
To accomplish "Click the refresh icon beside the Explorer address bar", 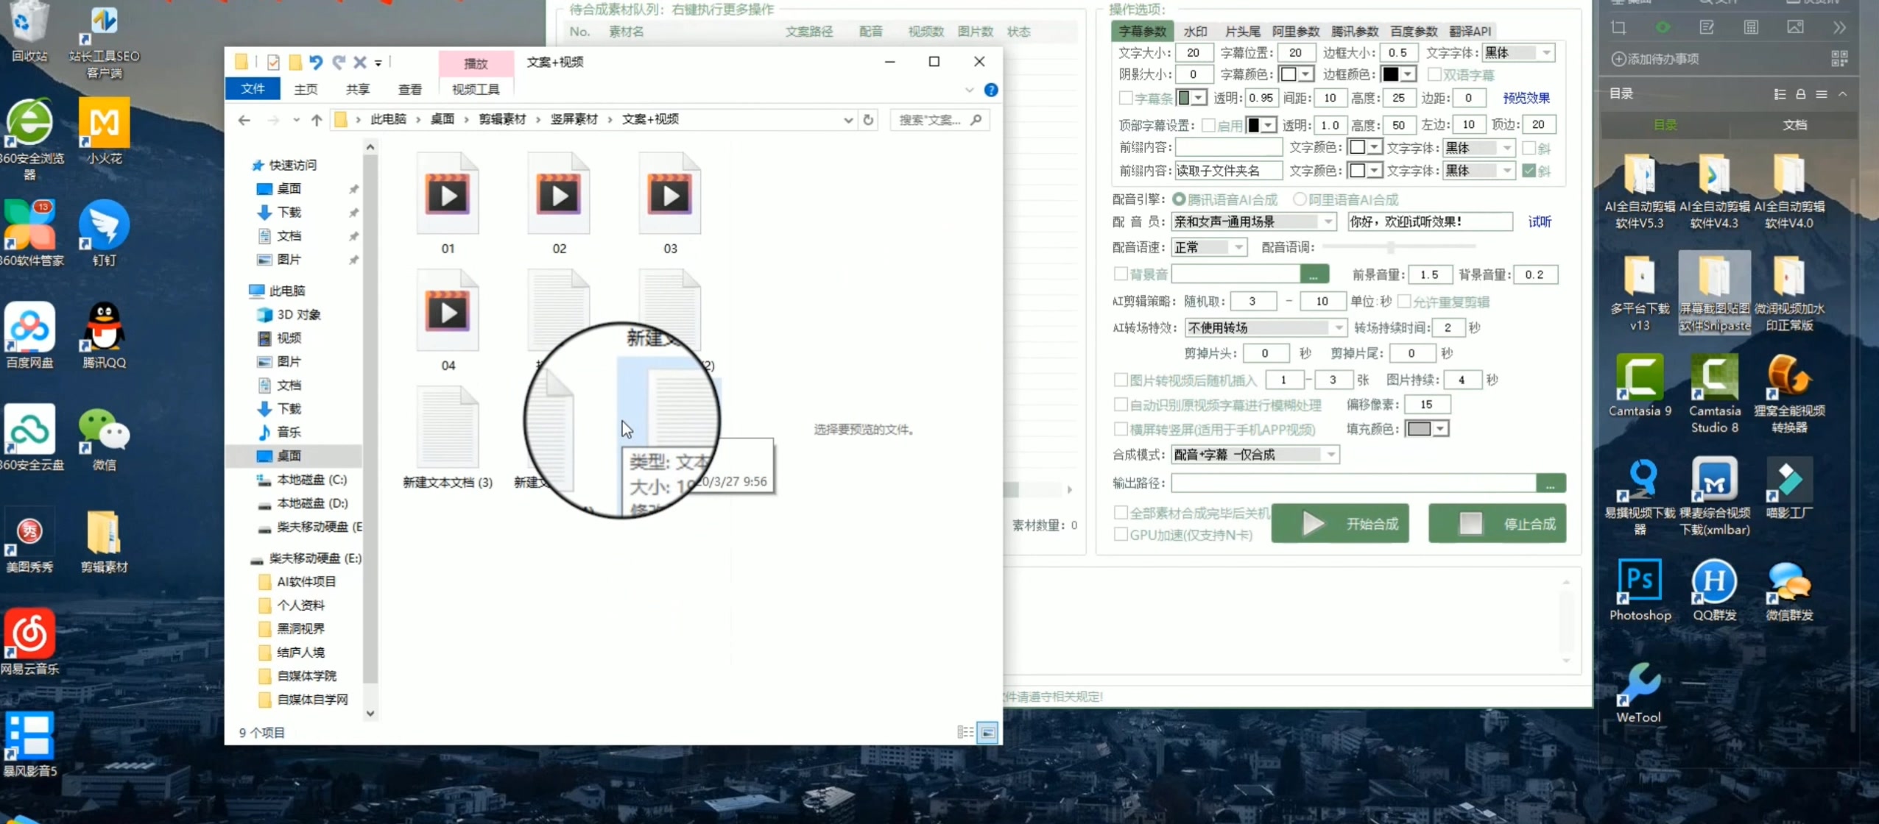I will [x=869, y=119].
